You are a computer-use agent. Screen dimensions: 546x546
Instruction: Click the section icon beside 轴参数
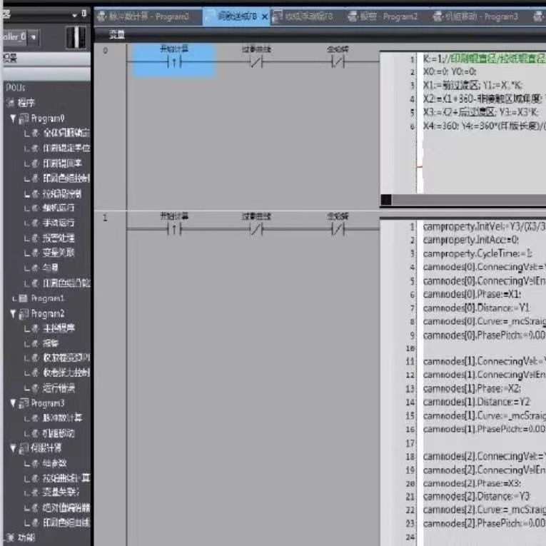click(x=36, y=463)
